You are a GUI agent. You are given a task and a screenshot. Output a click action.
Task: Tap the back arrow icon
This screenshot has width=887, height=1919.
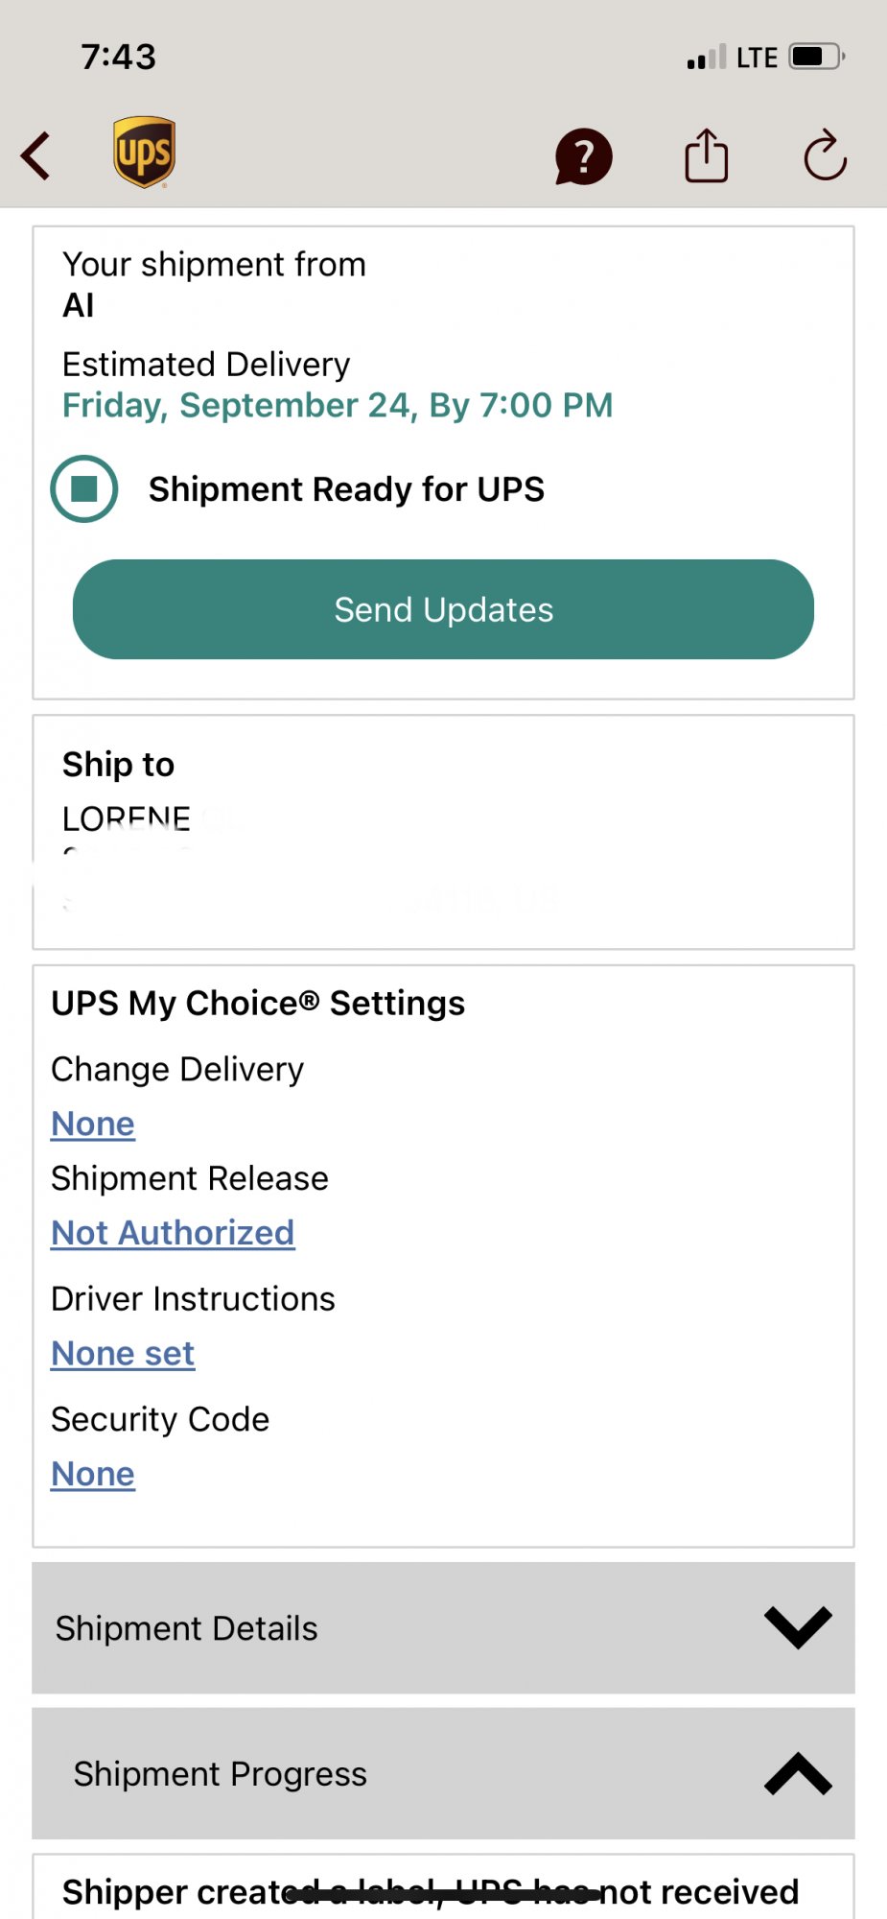36,155
